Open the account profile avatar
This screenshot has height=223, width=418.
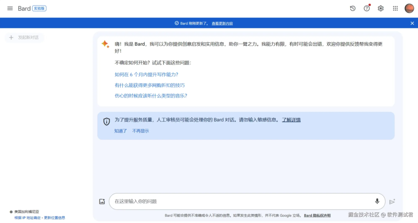pyautogui.click(x=409, y=9)
